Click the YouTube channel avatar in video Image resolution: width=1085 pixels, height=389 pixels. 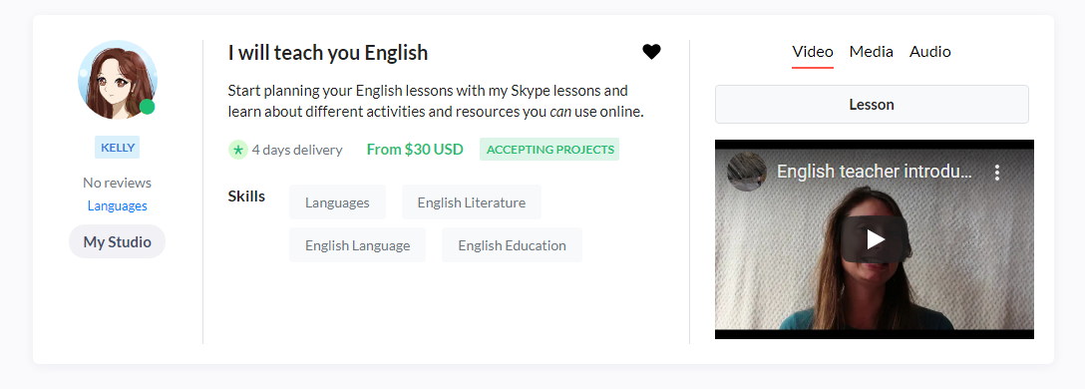747,172
